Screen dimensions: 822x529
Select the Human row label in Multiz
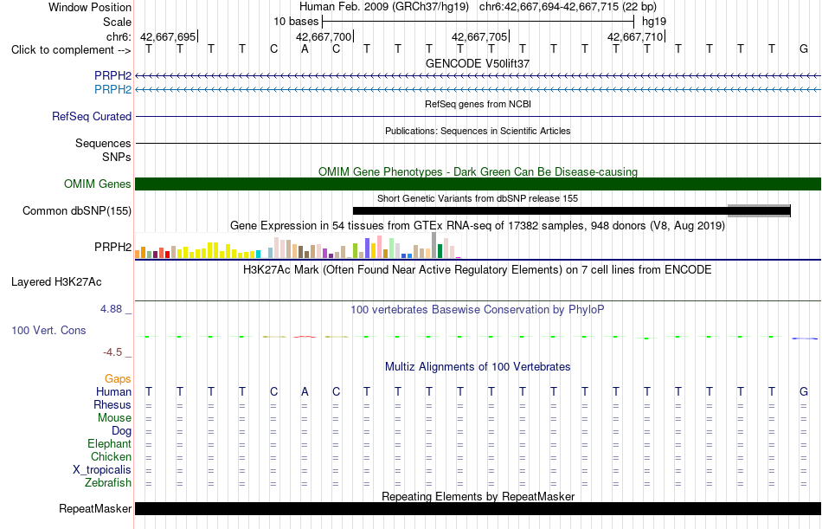click(x=113, y=391)
